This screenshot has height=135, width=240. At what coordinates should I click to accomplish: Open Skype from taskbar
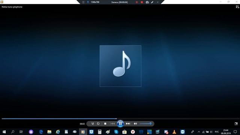(116, 132)
